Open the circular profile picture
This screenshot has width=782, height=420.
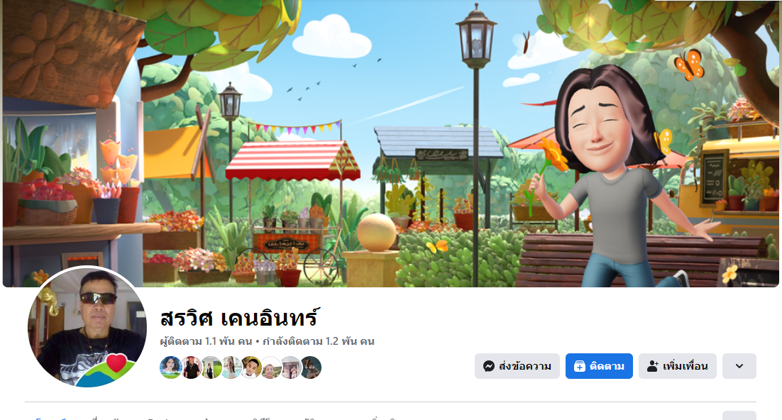pyautogui.click(x=87, y=327)
